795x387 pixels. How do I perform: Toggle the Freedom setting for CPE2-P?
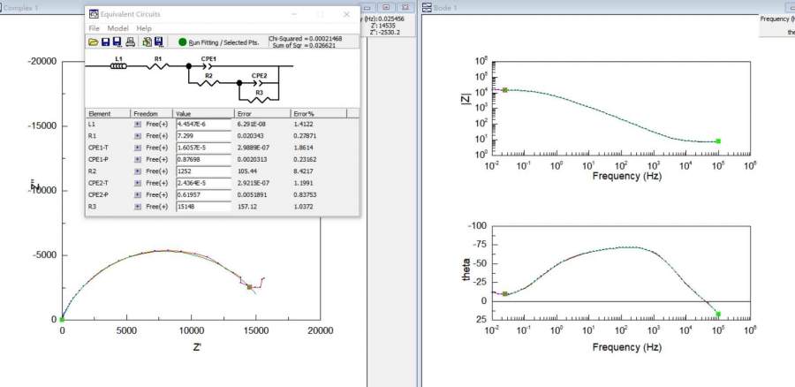click(138, 194)
